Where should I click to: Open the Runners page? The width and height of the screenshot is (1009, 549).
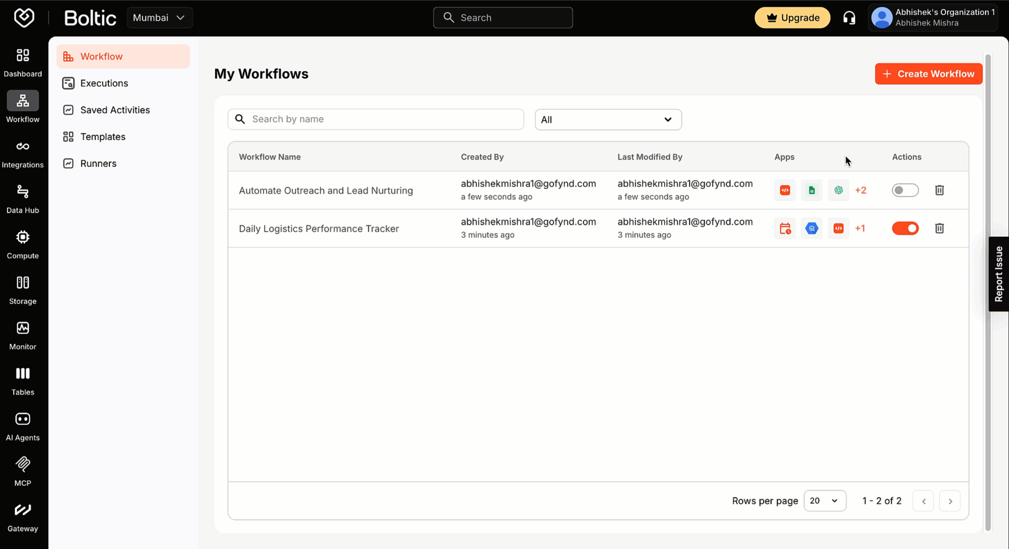(98, 163)
